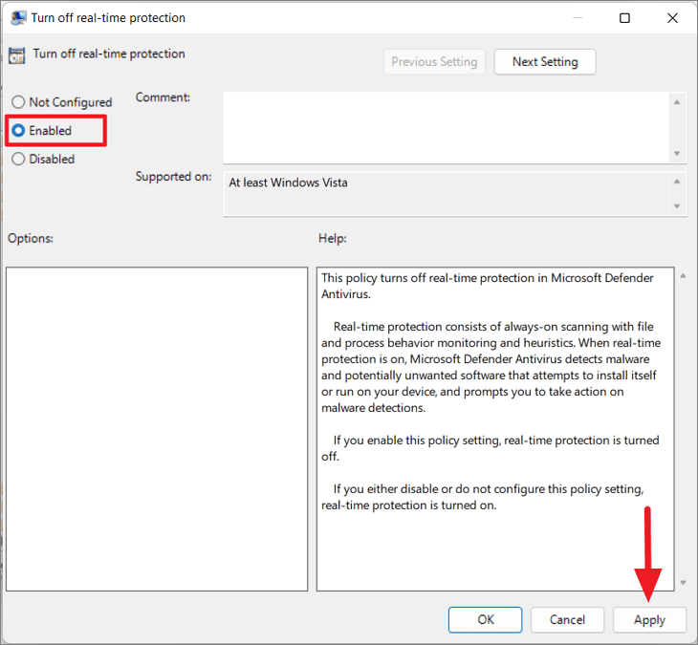Click the 'Comment:' label
Screen dimensions: 698x645
click(x=163, y=97)
